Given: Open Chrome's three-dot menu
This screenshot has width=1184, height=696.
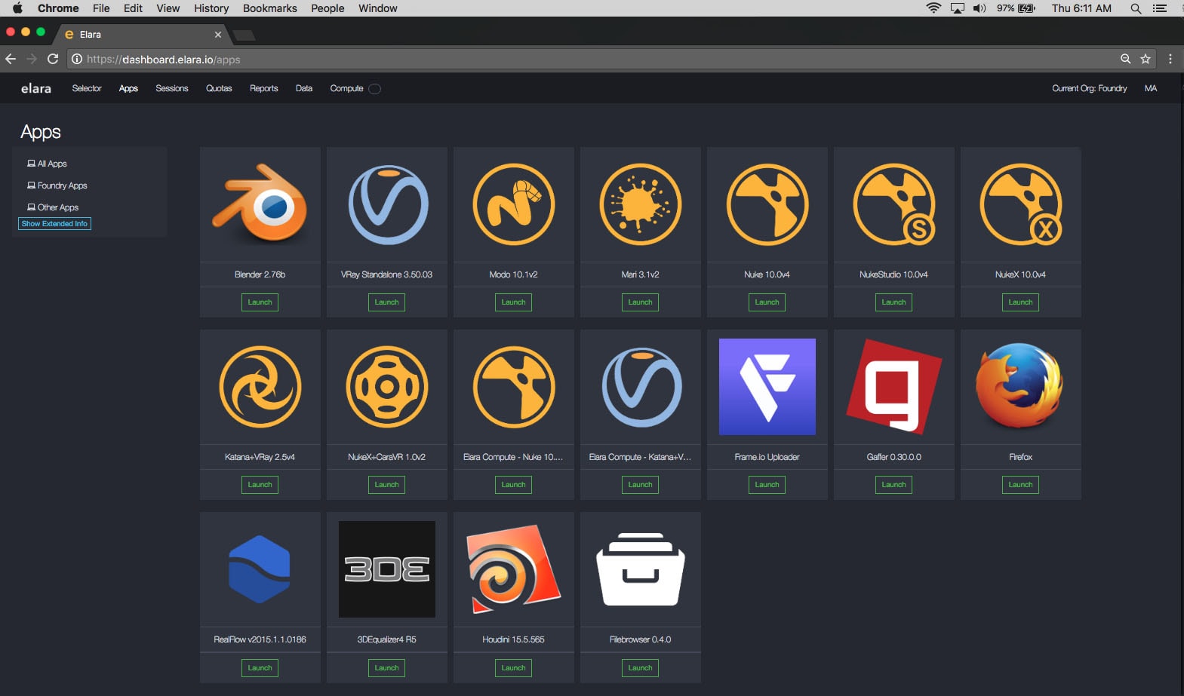Looking at the screenshot, I should click(1170, 59).
